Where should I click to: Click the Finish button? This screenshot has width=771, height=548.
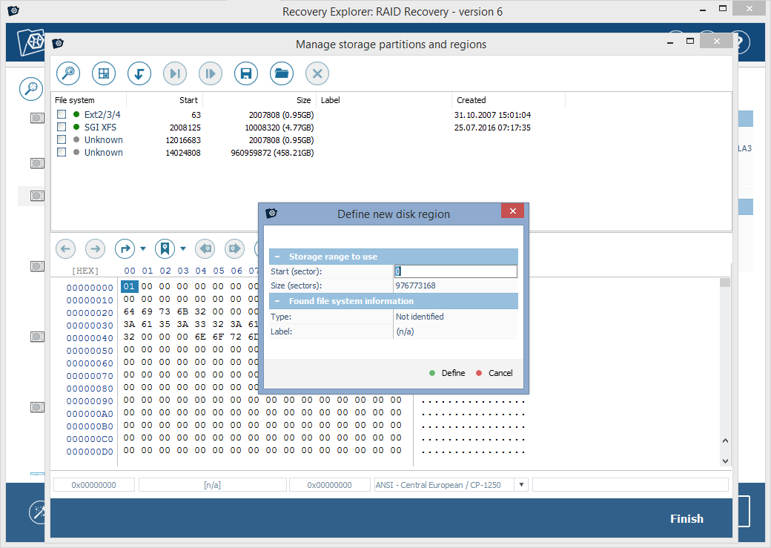click(686, 519)
